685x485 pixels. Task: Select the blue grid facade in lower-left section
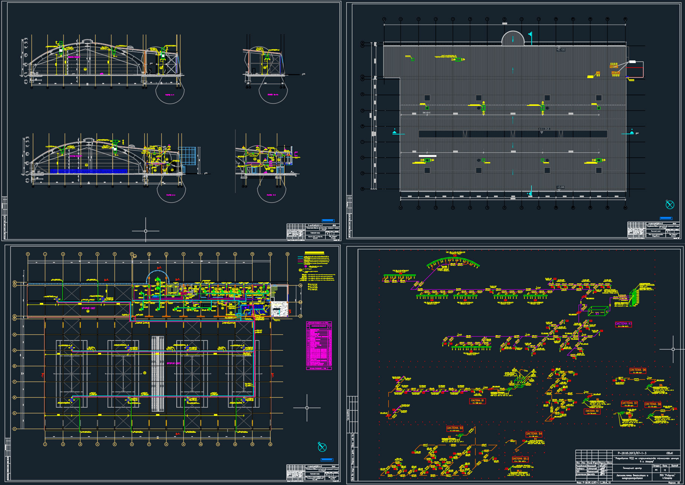pos(187,156)
